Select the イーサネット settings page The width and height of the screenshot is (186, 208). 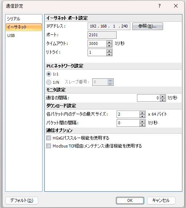point(24,27)
